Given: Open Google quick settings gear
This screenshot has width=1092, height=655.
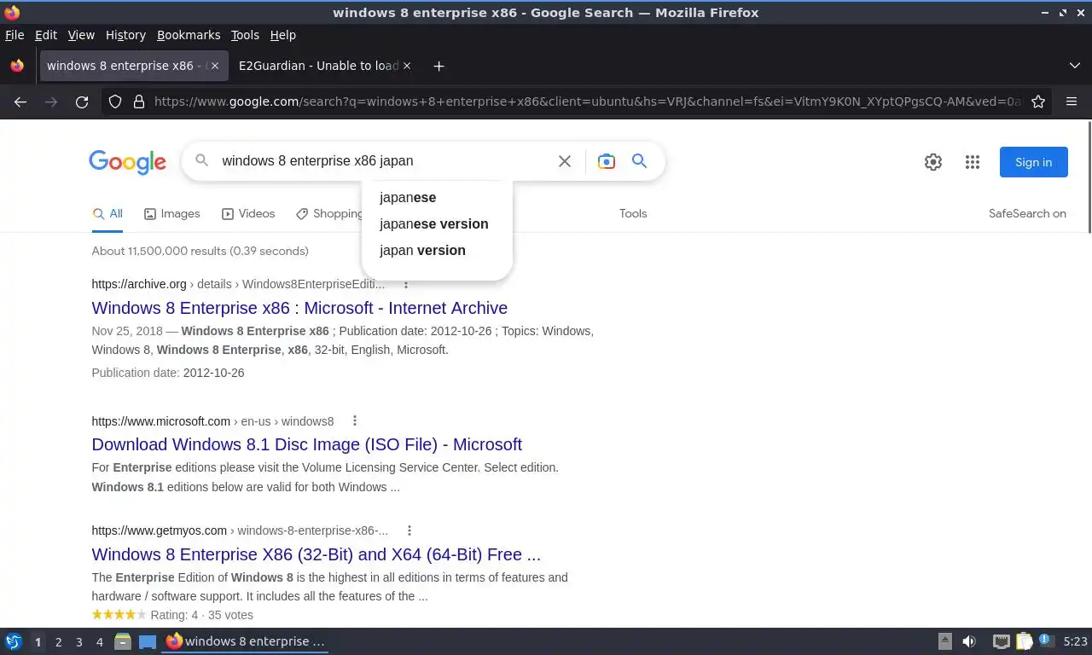Looking at the screenshot, I should tap(933, 162).
